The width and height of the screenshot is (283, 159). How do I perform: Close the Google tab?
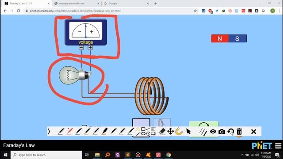pyautogui.click(x=148, y=4)
